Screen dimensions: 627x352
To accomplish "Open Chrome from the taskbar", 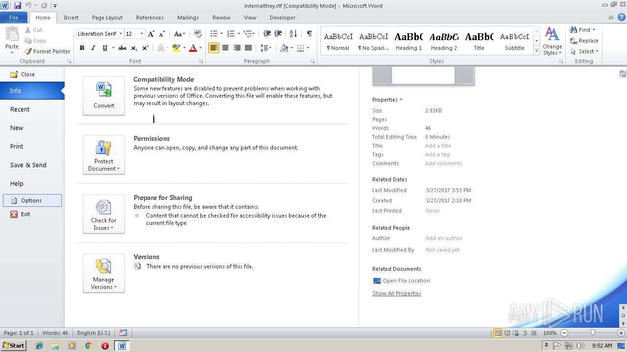I will 88,346.
